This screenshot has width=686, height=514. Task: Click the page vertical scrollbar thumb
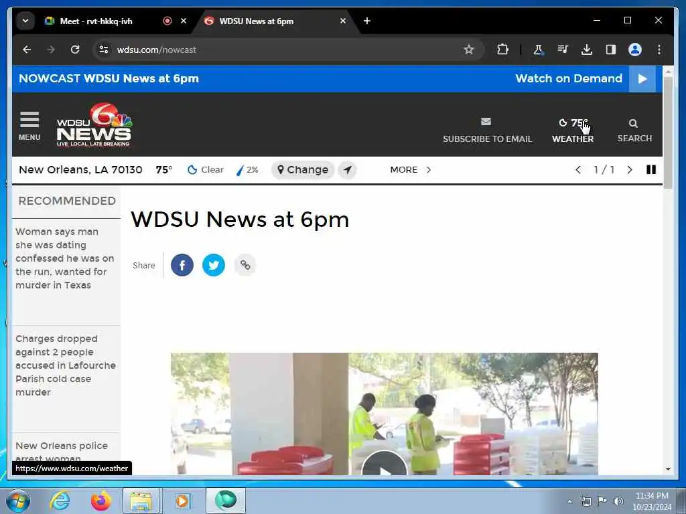pos(668,133)
